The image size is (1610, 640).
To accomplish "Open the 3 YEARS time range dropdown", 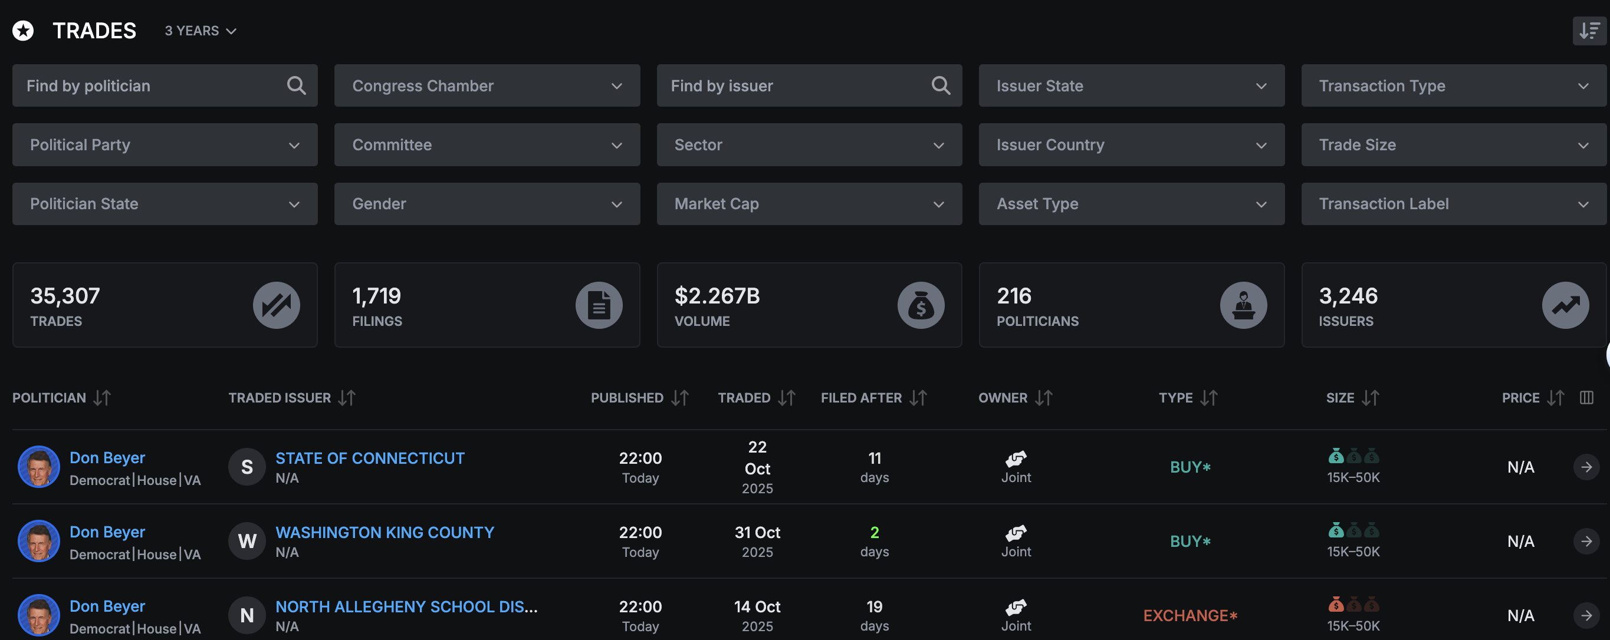I will pyautogui.click(x=200, y=31).
